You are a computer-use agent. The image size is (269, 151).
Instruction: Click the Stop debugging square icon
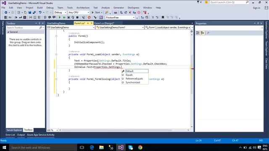pos(77,18)
